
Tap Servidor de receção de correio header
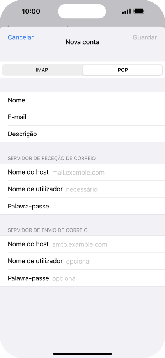pos(51,158)
